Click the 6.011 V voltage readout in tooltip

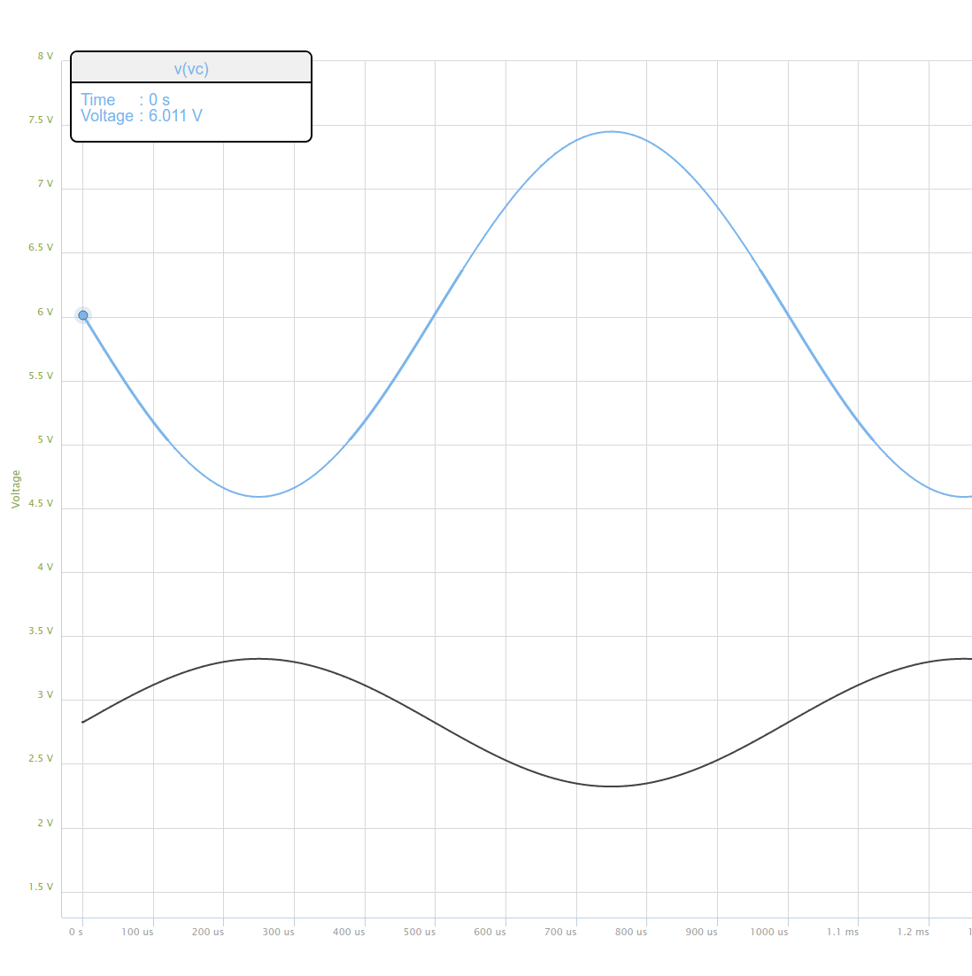click(175, 116)
